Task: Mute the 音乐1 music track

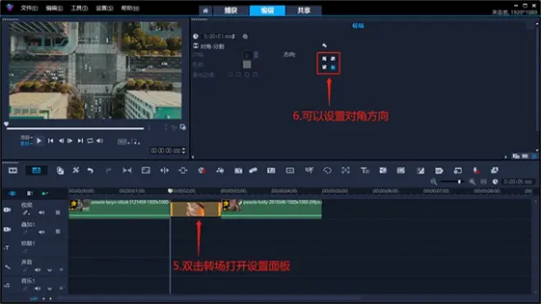Action: tap(38, 288)
